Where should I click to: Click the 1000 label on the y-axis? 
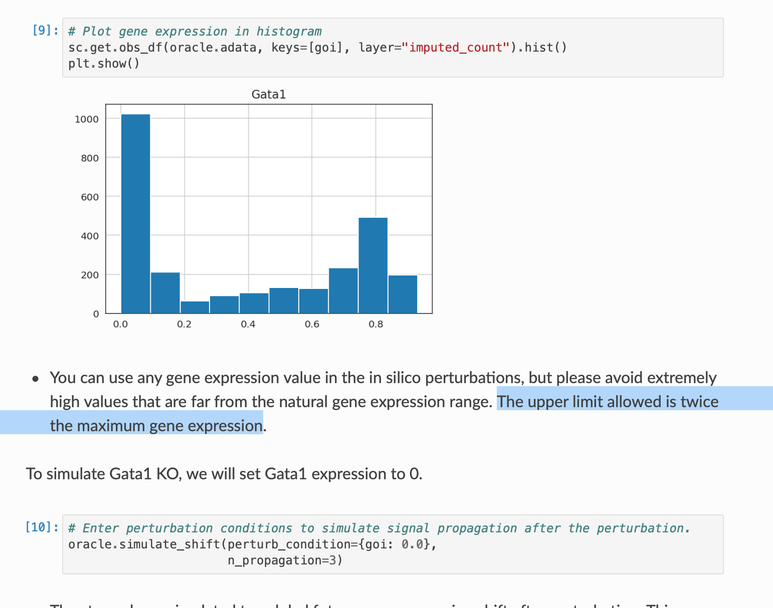point(87,119)
